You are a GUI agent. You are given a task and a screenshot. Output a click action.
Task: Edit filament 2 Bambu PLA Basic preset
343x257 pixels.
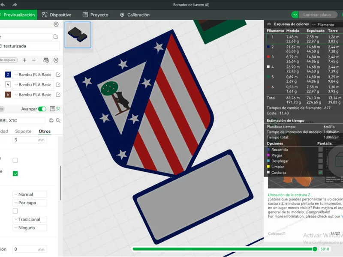point(58,75)
